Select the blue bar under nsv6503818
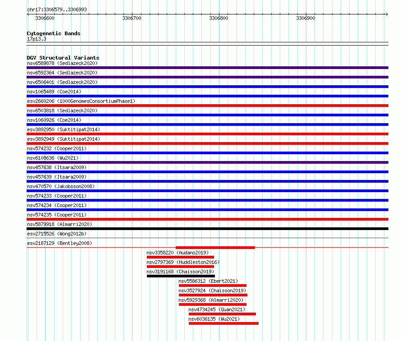Screen dimensions: 401x341 pos(207,115)
